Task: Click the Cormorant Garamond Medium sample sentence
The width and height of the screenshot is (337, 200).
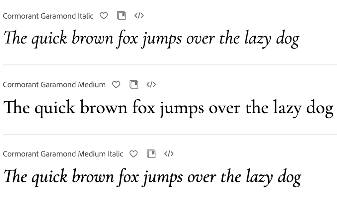Action: pyautogui.click(x=168, y=108)
